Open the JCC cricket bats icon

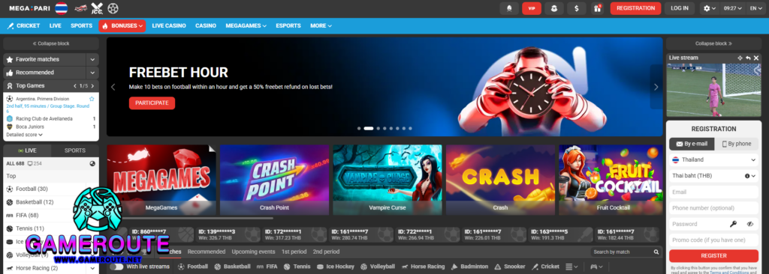pyautogui.click(x=97, y=8)
